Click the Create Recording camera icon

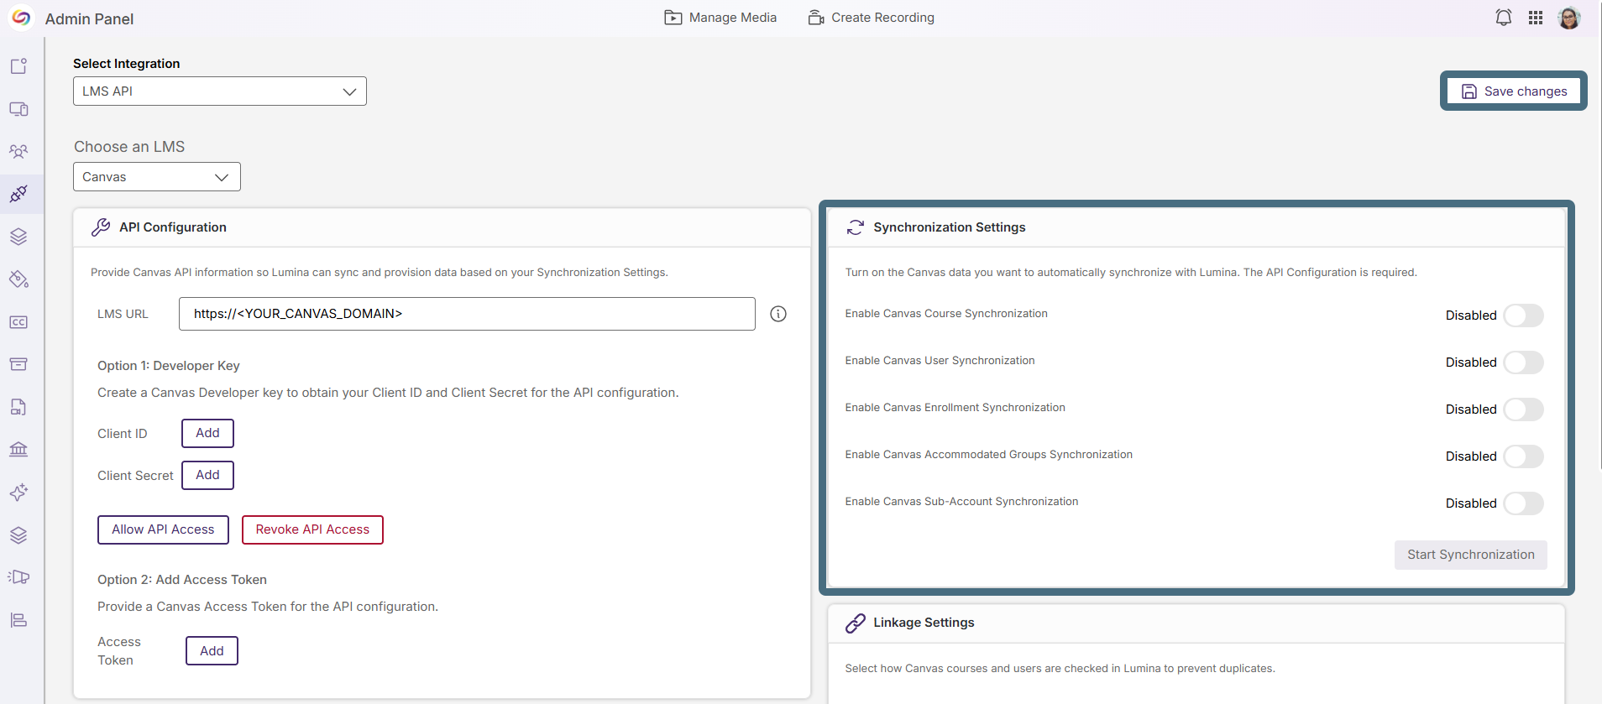(815, 18)
